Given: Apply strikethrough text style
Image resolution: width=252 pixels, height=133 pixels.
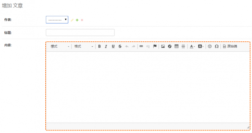Looking at the screenshot, I should coord(120,46).
